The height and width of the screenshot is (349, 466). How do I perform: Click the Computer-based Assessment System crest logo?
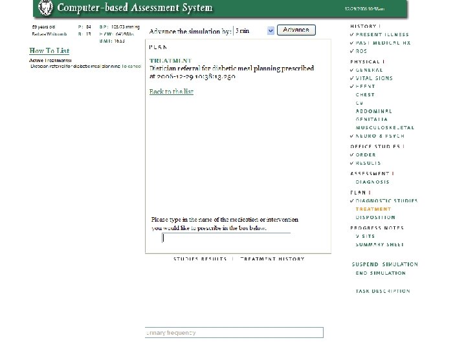coord(46,7)
